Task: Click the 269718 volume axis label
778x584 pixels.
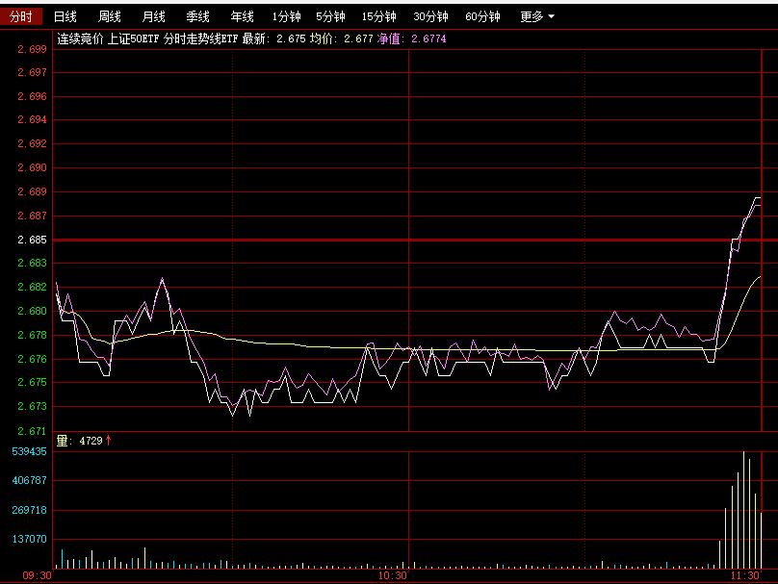Action: pyautogui.click(x=29, y=510)
